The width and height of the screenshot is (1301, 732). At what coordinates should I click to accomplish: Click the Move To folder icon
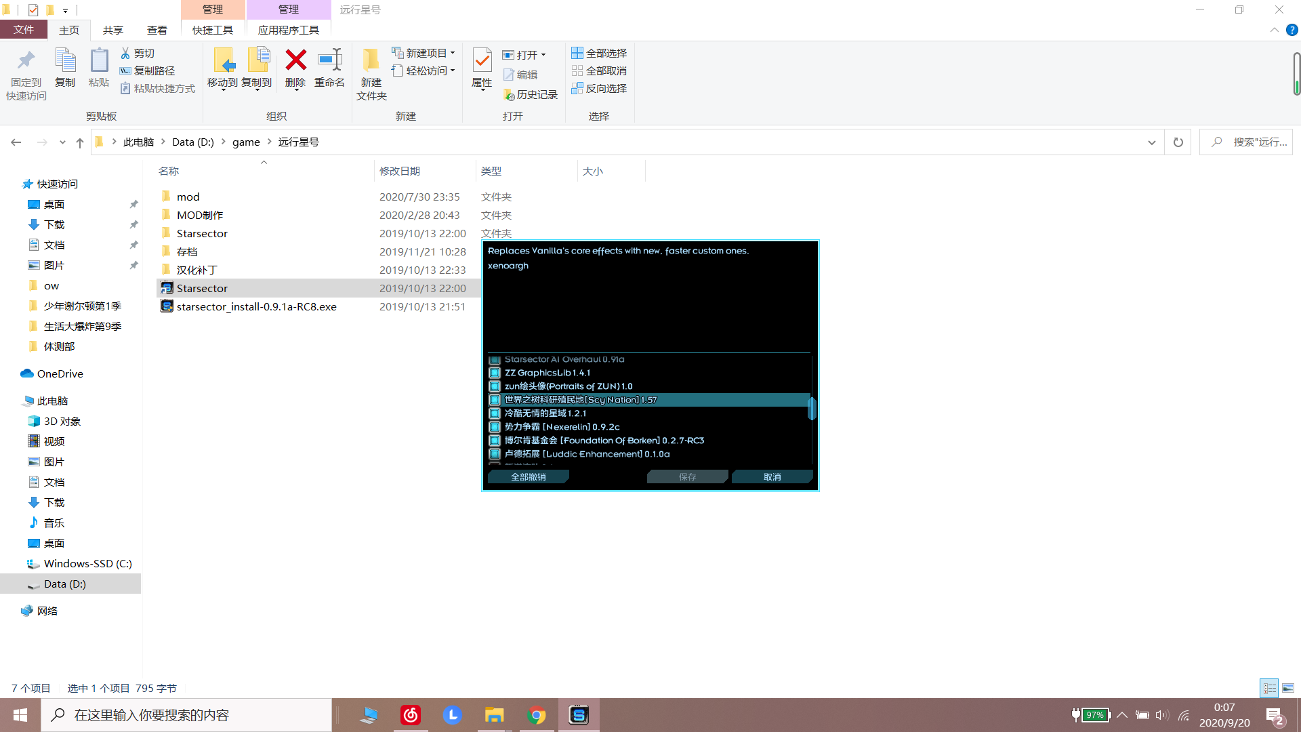(223, 61)
